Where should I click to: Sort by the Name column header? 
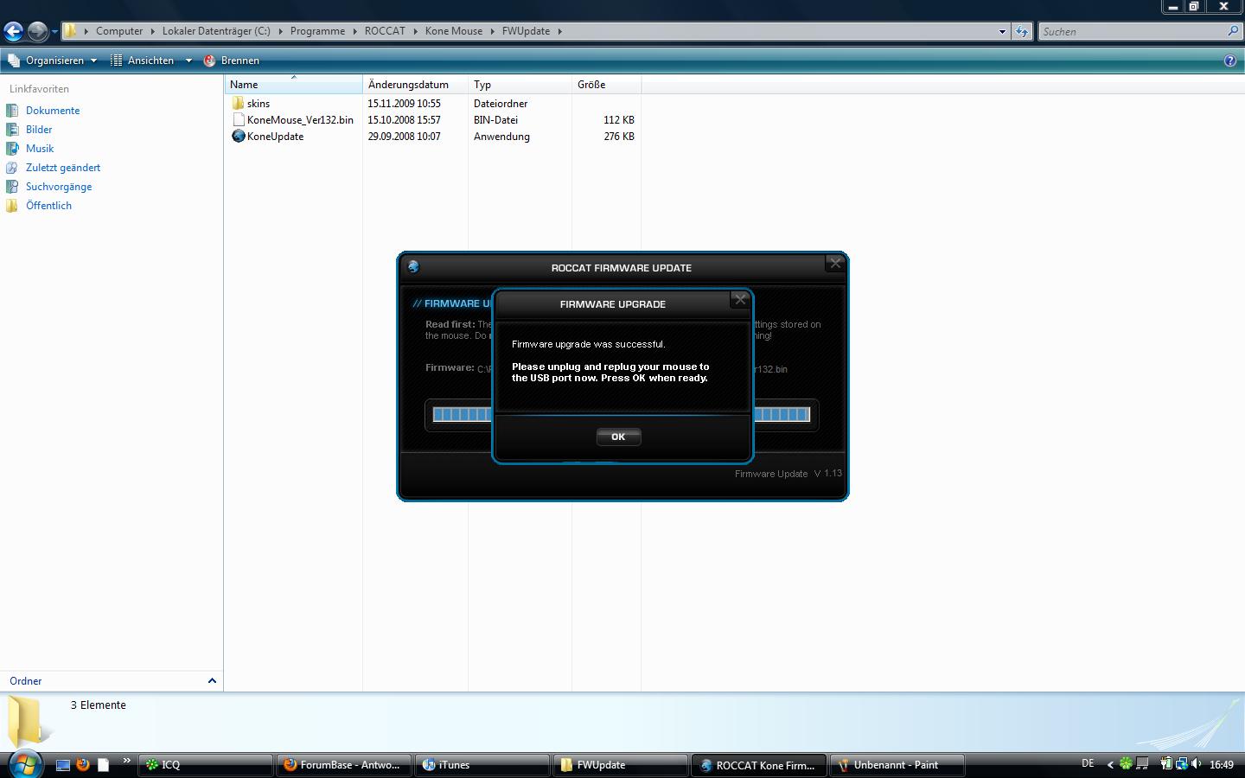(294, 85)
